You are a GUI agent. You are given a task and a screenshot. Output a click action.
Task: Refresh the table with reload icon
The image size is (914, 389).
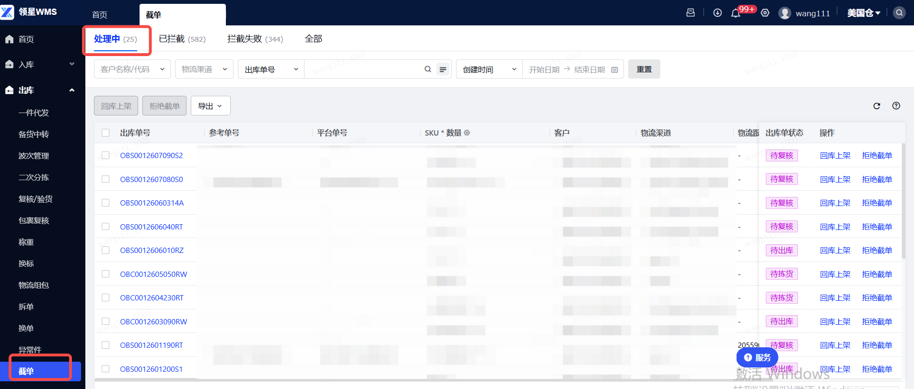pos(877,106)
